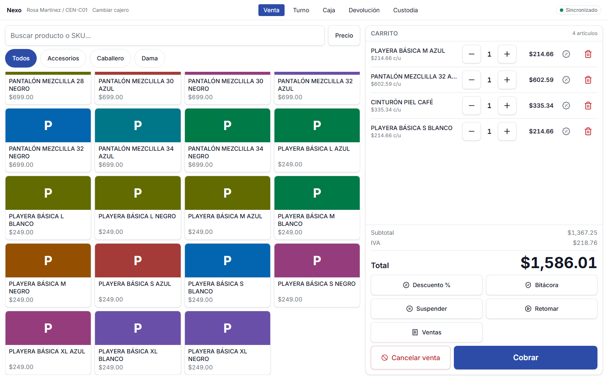Add one more PANTALÓN MEZCLILLA 32 in cart
The width and height of the screenshot is (608, 380).
507,80
